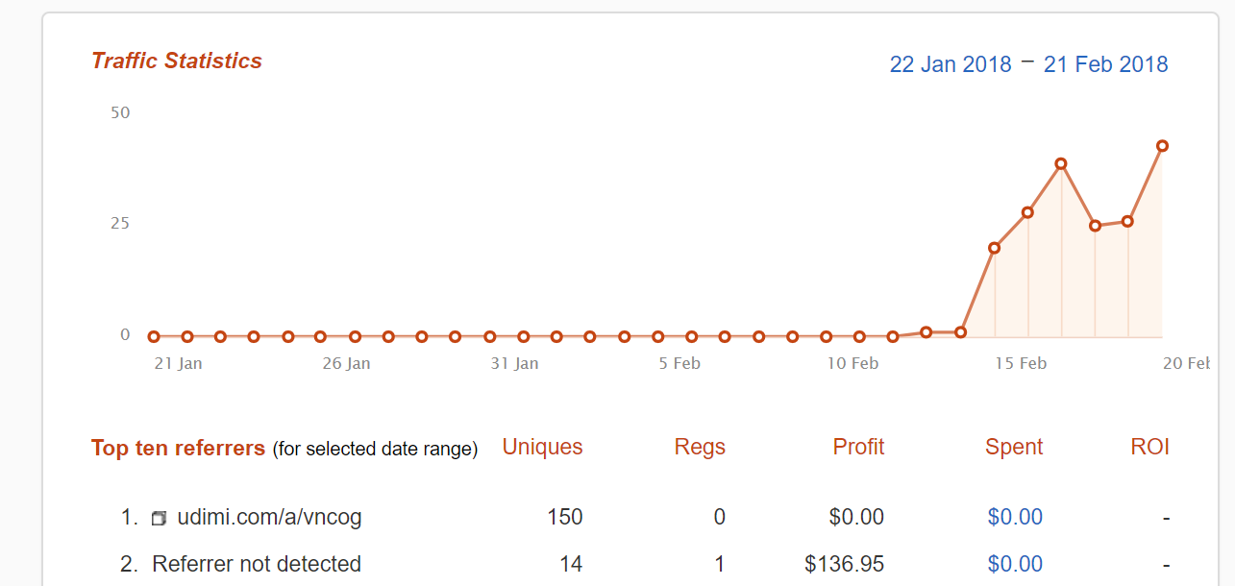Sort referrers by ROI column header
Viewport: 1235px width, 586px height.
1149,447
